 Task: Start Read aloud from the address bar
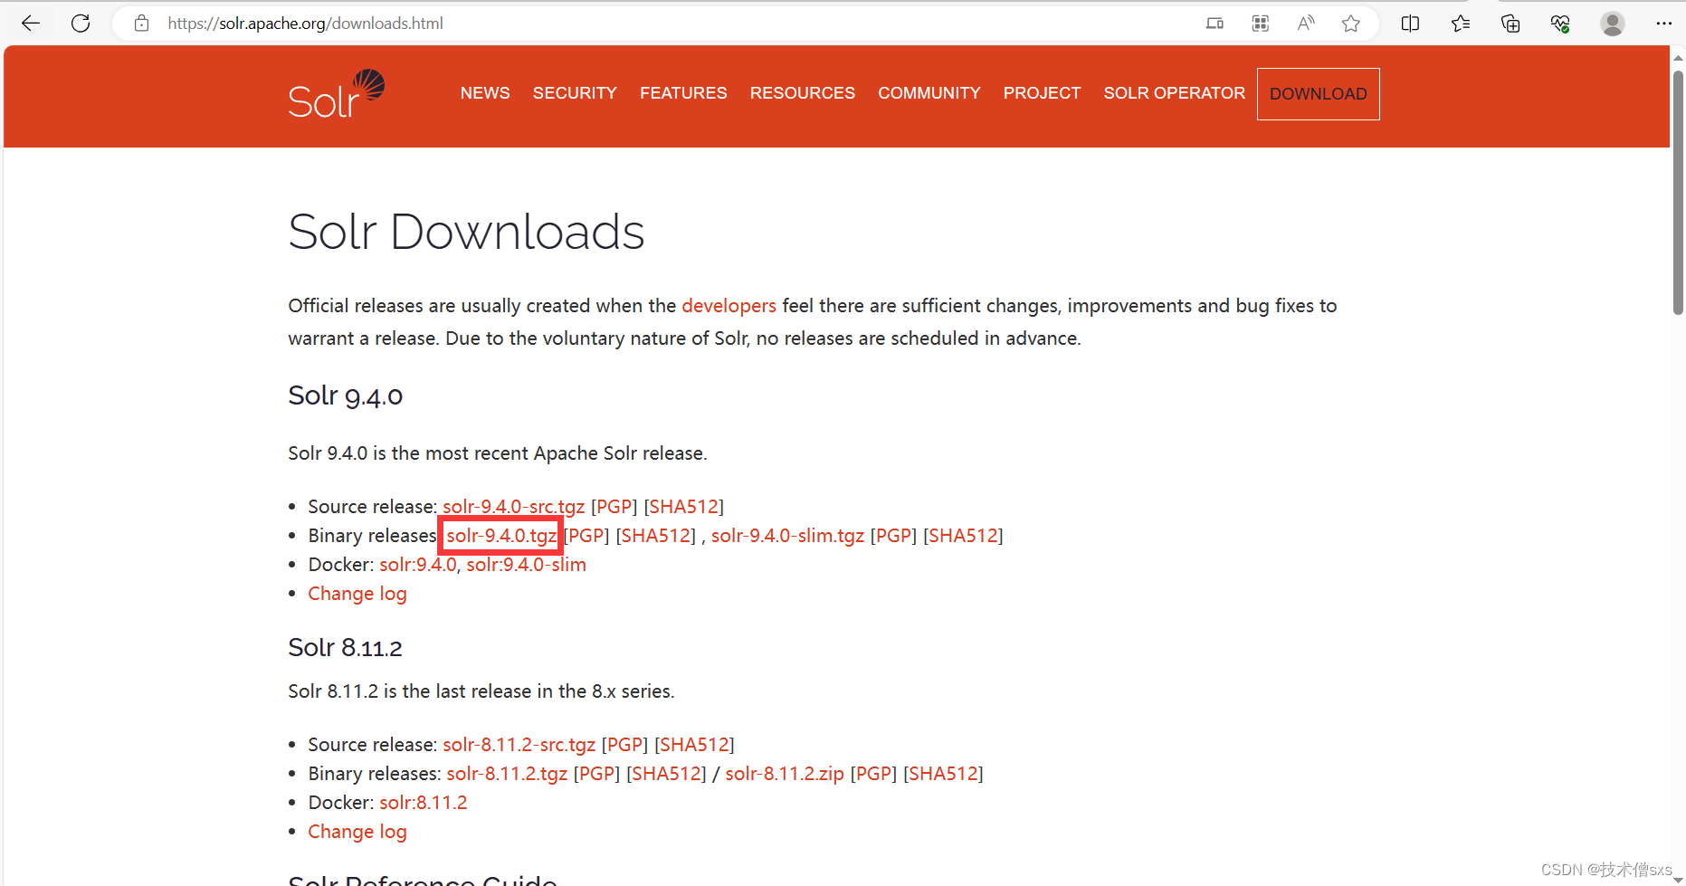1305,24
